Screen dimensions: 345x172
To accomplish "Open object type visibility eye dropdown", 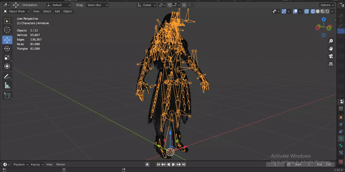I will click(x=276, y=11).
